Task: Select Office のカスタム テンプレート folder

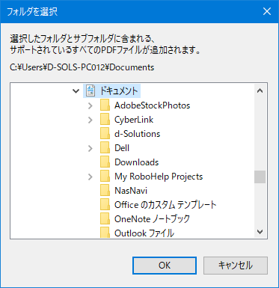Action: point(165,205)
